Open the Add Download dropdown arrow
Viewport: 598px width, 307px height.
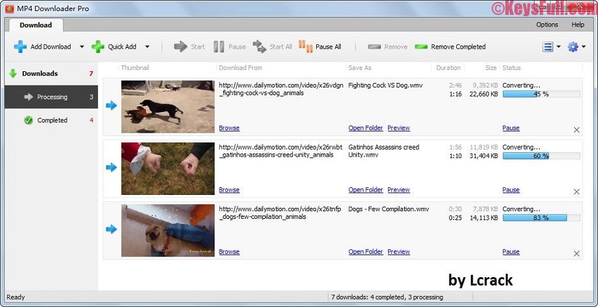point(82,47)
